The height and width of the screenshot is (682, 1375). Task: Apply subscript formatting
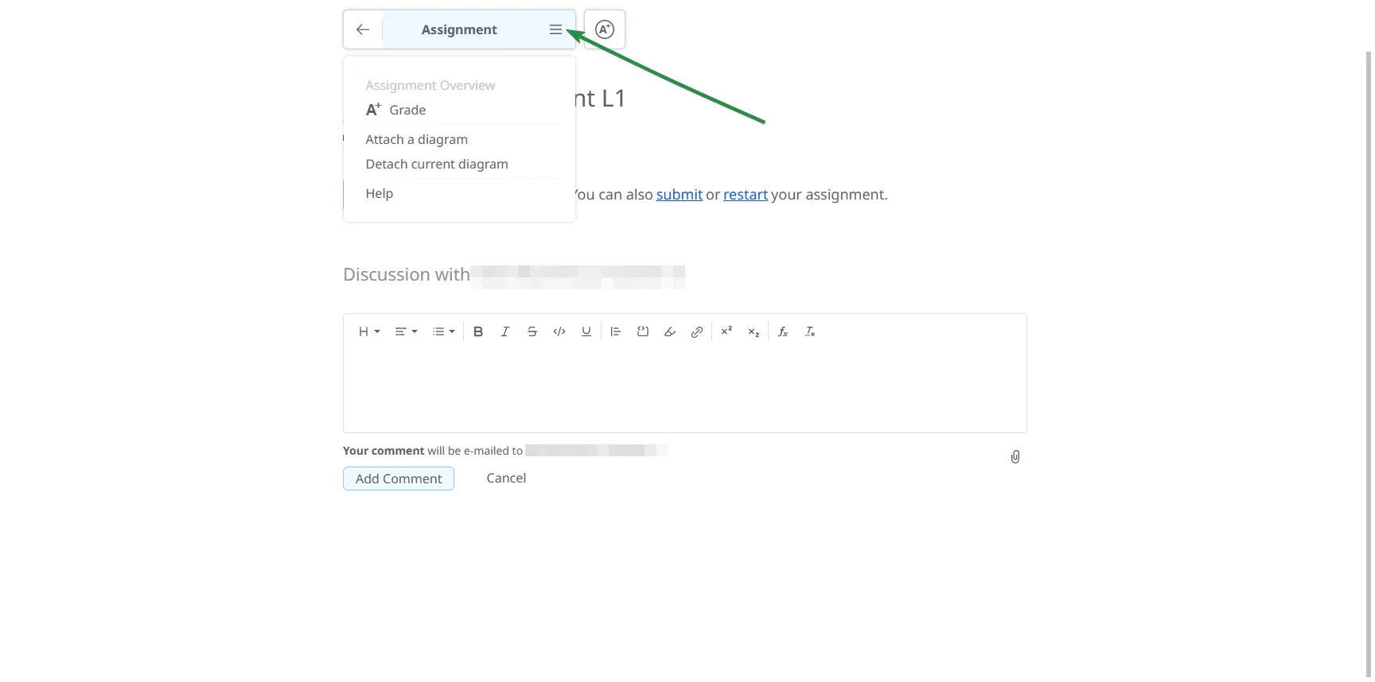pos(754,332)
